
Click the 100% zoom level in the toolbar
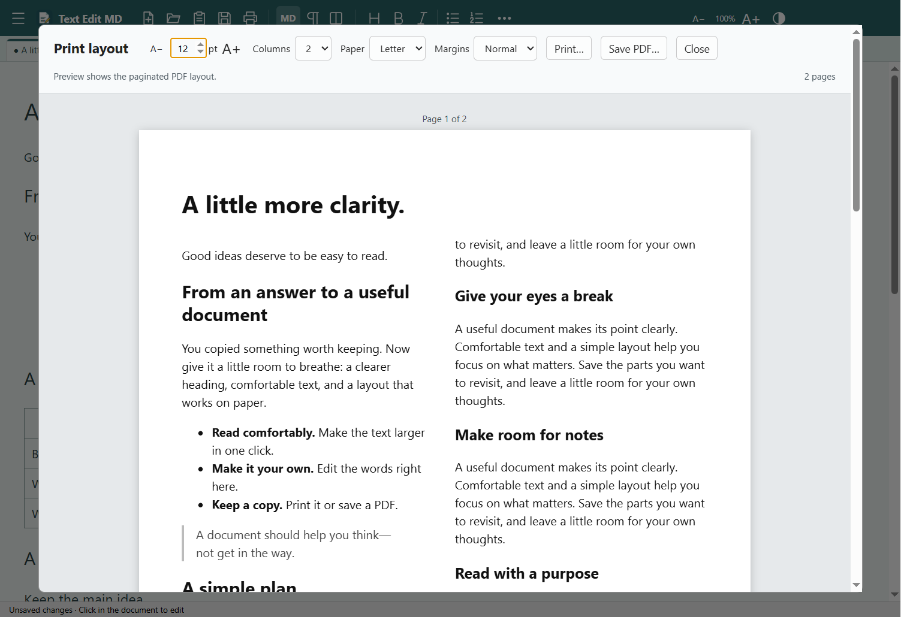[x=725, y=19]
